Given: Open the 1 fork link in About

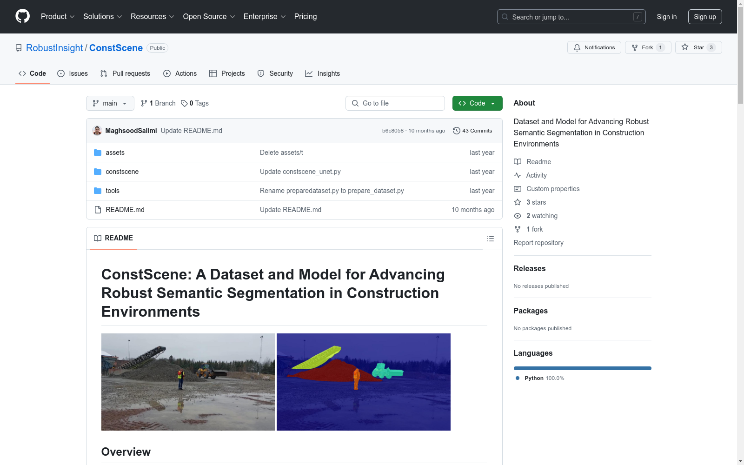Looking at the screenshot, I should [528, 229].
